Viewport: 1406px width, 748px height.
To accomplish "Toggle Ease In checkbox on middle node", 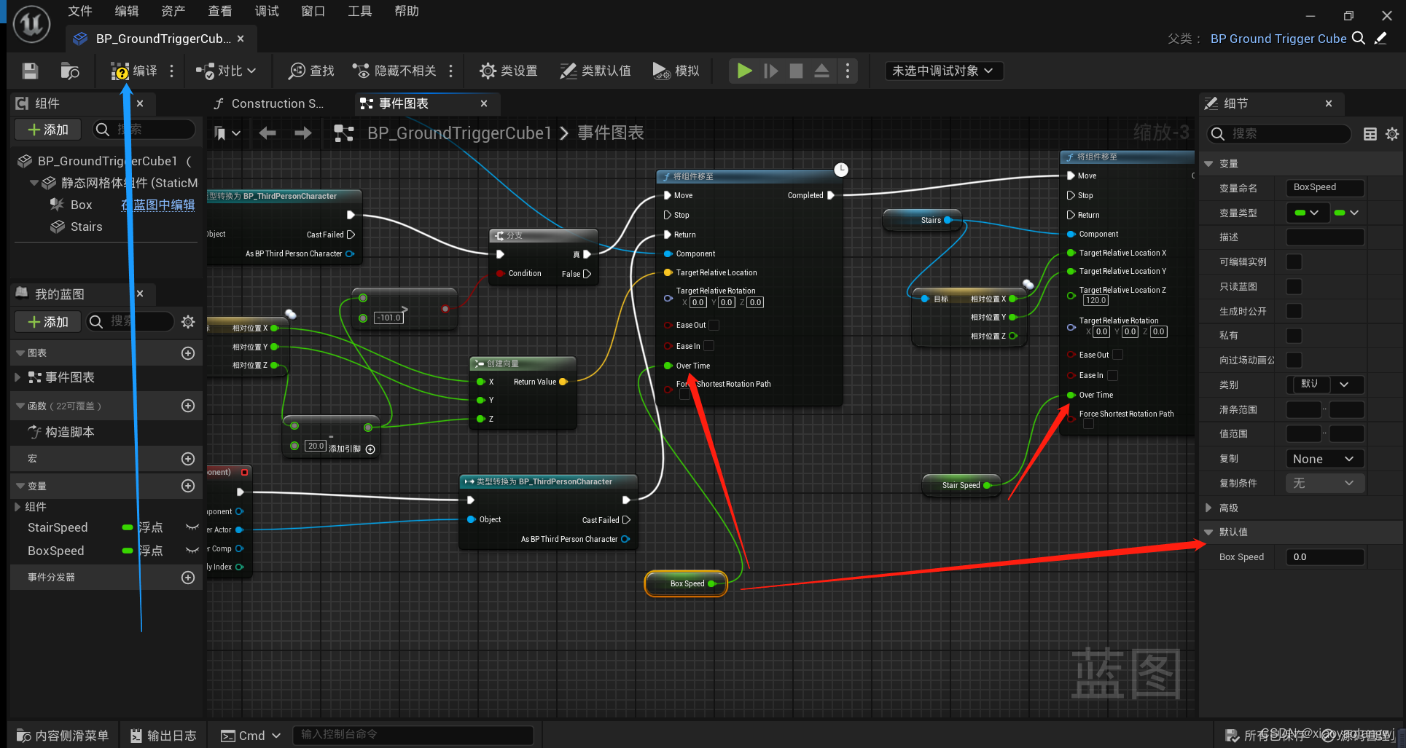I will pos(708,346).
